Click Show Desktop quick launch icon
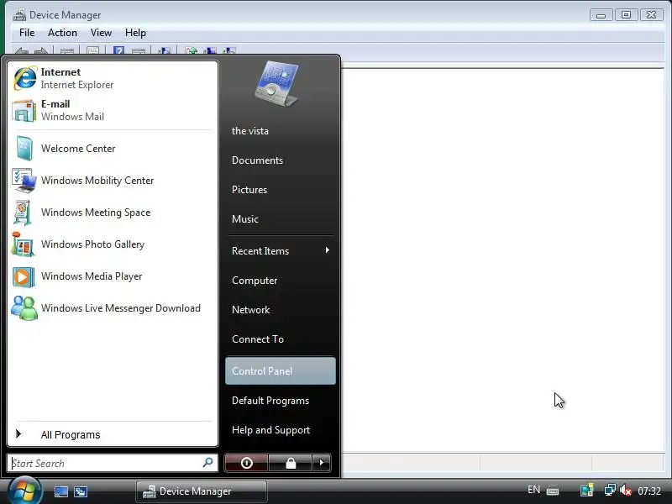The height and width of the screenshot is (504, 672). point(60,491)
